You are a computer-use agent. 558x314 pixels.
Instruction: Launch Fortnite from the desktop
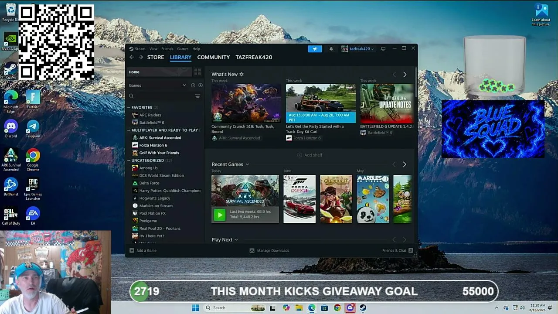[x=33, y=100]
